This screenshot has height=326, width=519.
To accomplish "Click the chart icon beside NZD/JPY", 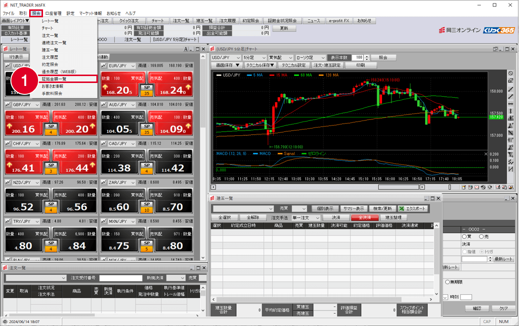I will (8, 182).
